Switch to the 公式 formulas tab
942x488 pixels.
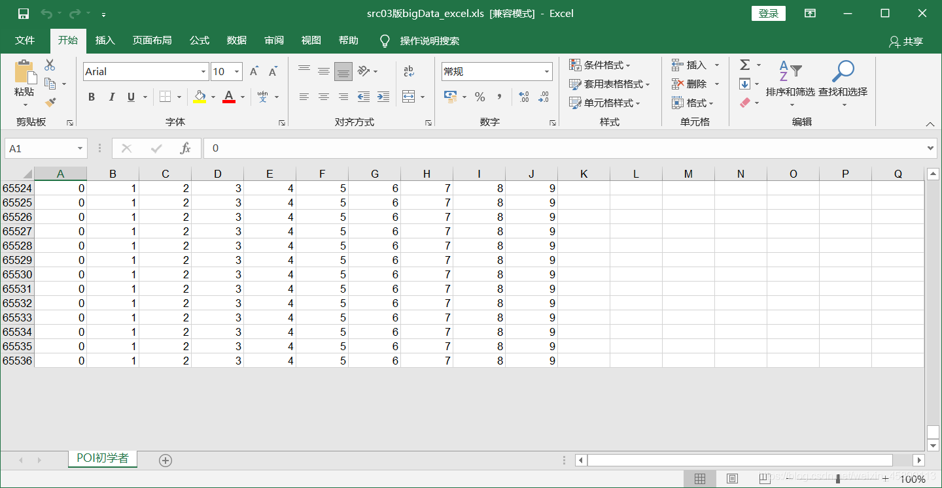coord(200,41)
